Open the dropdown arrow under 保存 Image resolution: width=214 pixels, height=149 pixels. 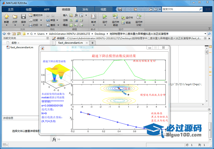click(23, 25)
